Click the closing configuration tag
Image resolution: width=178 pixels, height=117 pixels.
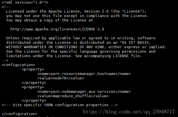[x=19, y=114]
